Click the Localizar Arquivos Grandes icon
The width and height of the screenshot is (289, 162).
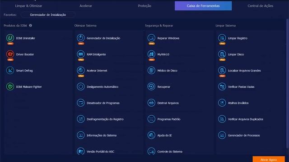222,70
